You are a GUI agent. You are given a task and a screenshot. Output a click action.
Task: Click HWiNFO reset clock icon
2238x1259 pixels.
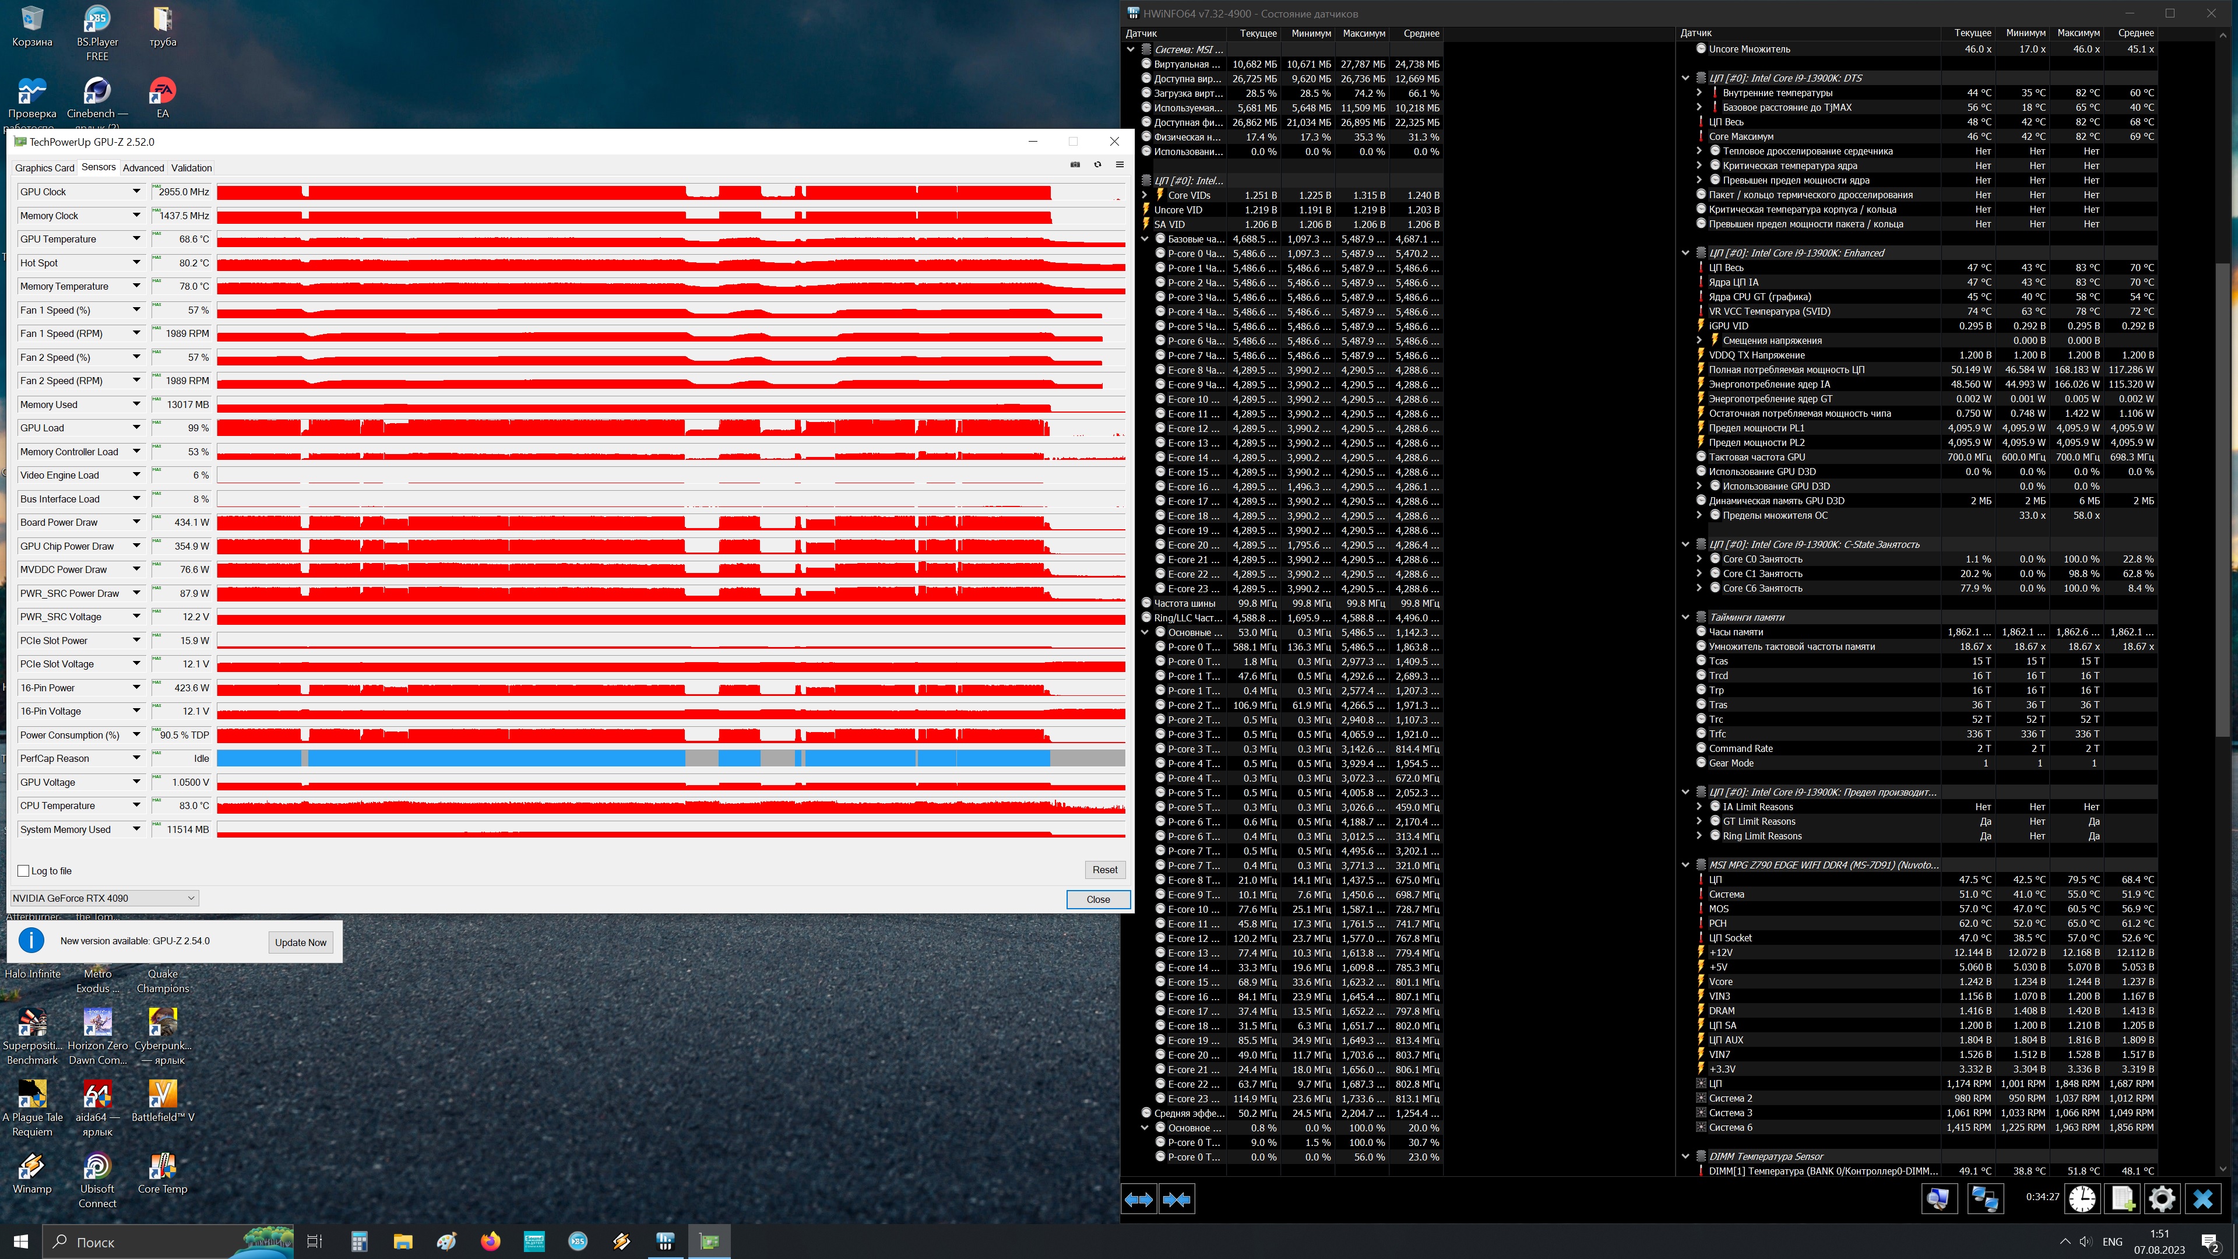pos(2082,1199)
